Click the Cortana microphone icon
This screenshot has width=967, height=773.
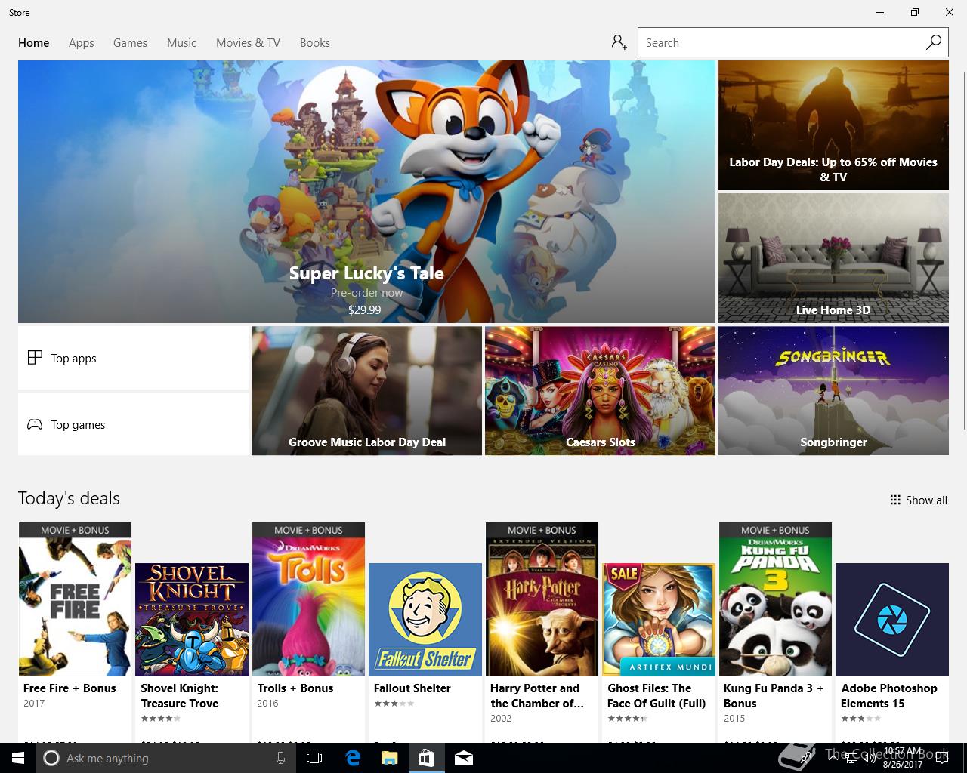tap(280, 758)
